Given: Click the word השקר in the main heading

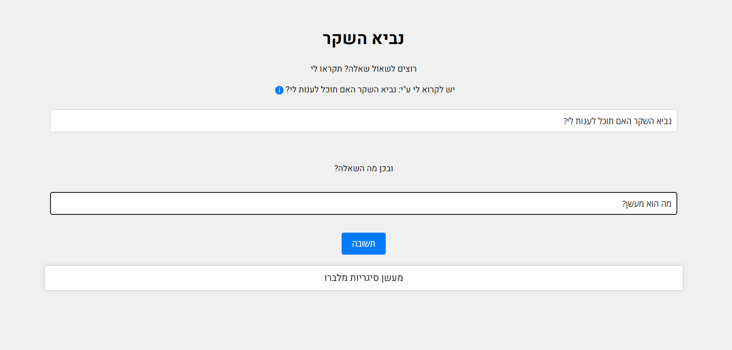Looking at the screenshot, I should [345, 39].
